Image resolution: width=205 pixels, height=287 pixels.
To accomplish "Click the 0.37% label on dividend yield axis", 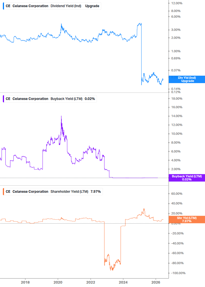I will coord(176,70).
